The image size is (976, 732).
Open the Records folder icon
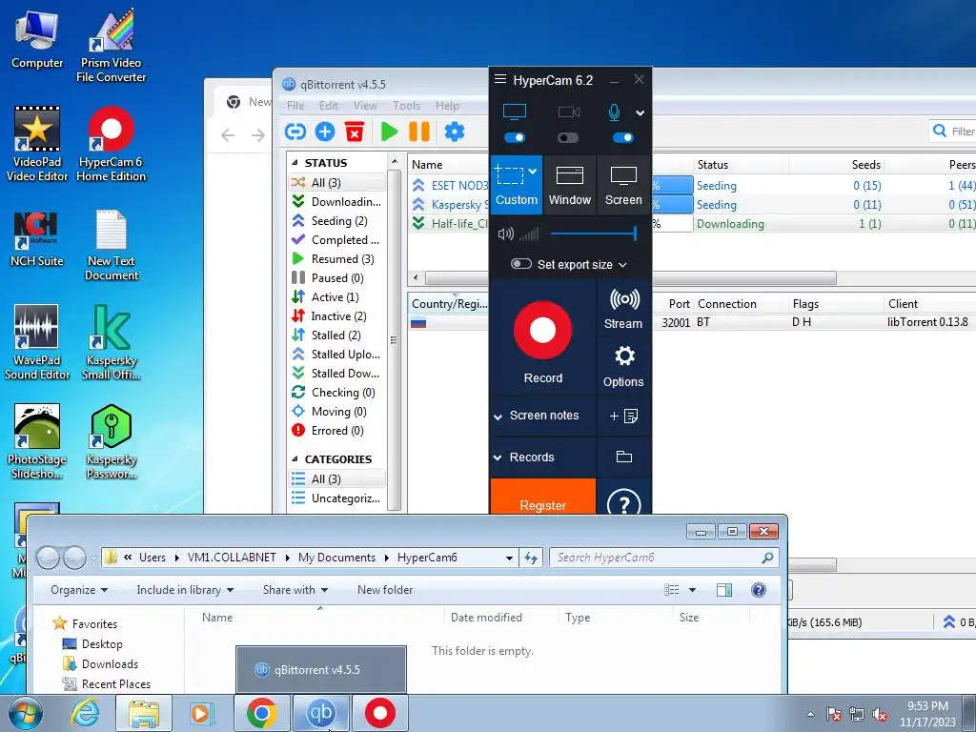(623, 457)
